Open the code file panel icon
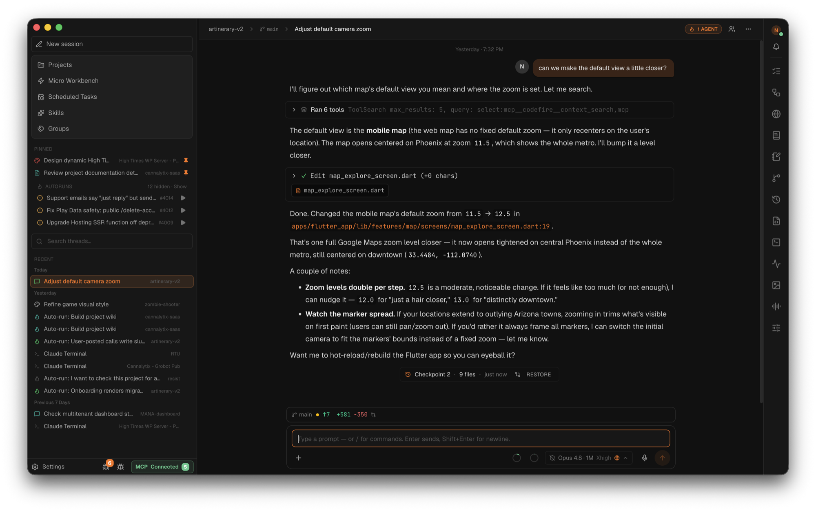816x511 pixels. click(x=776, y=221)
